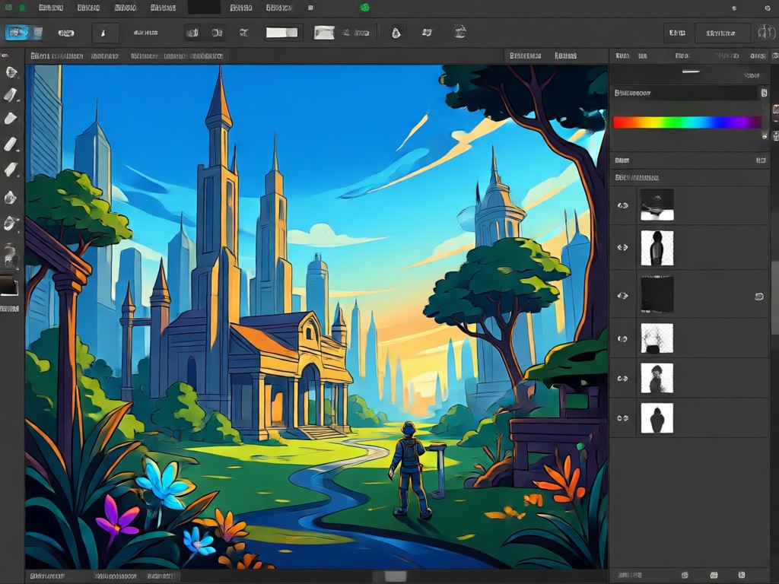This screenshot has width=779, height=584.
Task: Open the black foreground color swatch in toolbar
Action: (9, 286)
